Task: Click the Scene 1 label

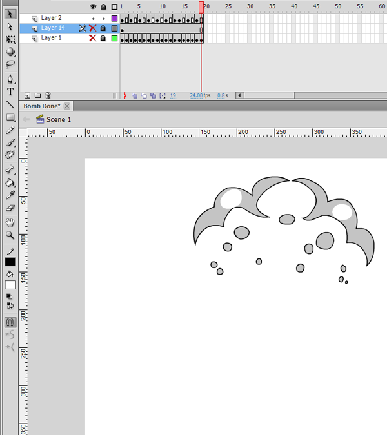Action: [x=59, y=120]
